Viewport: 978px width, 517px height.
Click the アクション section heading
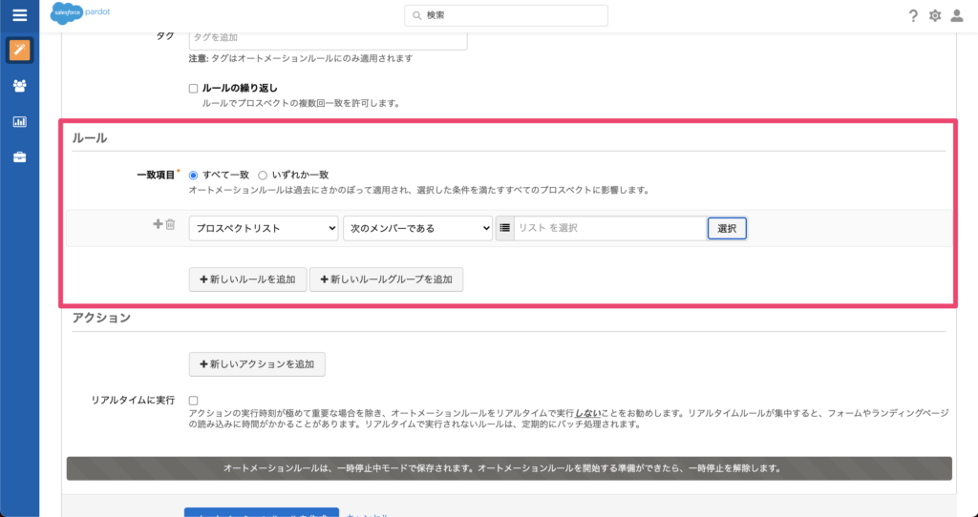click(101, 318)
